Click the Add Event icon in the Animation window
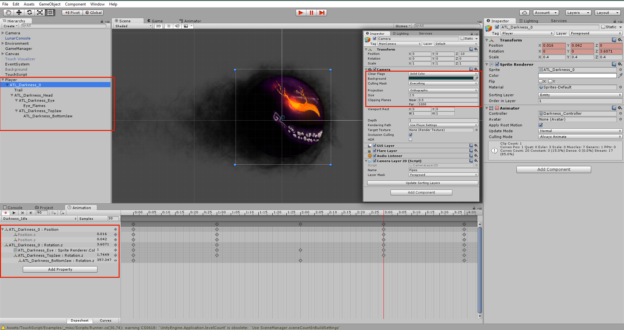Screen dimensions: 624x330 [62, 213]
